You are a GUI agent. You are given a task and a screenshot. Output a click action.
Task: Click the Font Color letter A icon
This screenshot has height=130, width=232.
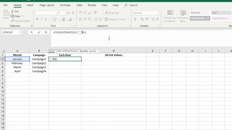(x=70, y=19)
